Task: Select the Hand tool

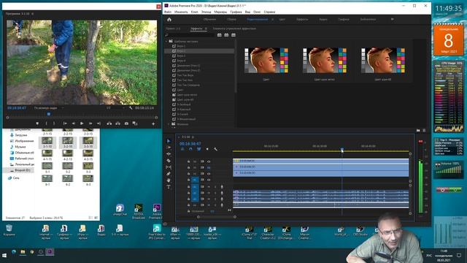Action: click(169, 180)
